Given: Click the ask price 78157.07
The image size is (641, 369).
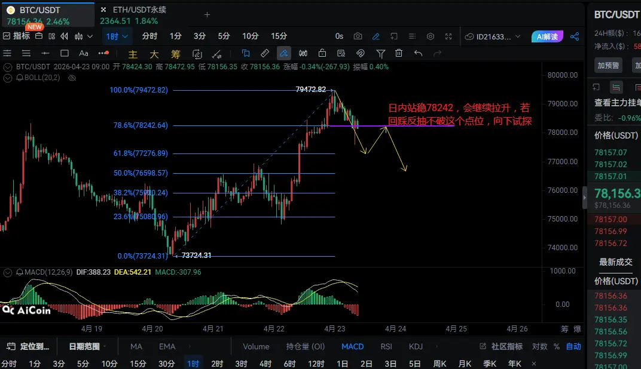Looking at the screenshot, I should pos(611,152).
